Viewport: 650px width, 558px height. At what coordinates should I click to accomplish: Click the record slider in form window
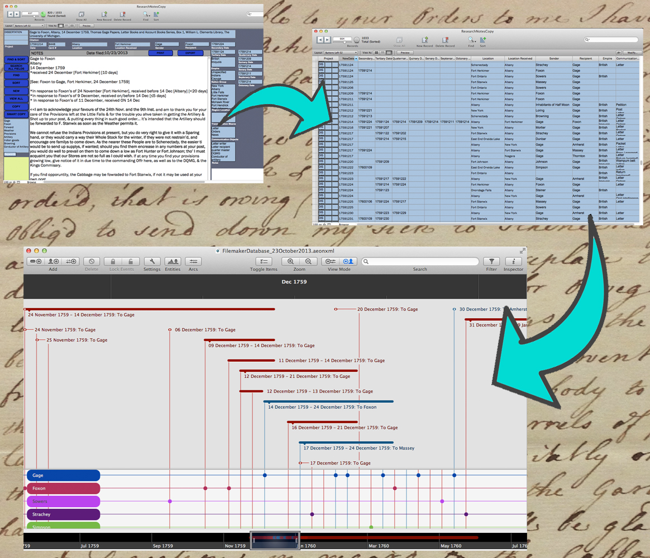[x=34, y=15]
